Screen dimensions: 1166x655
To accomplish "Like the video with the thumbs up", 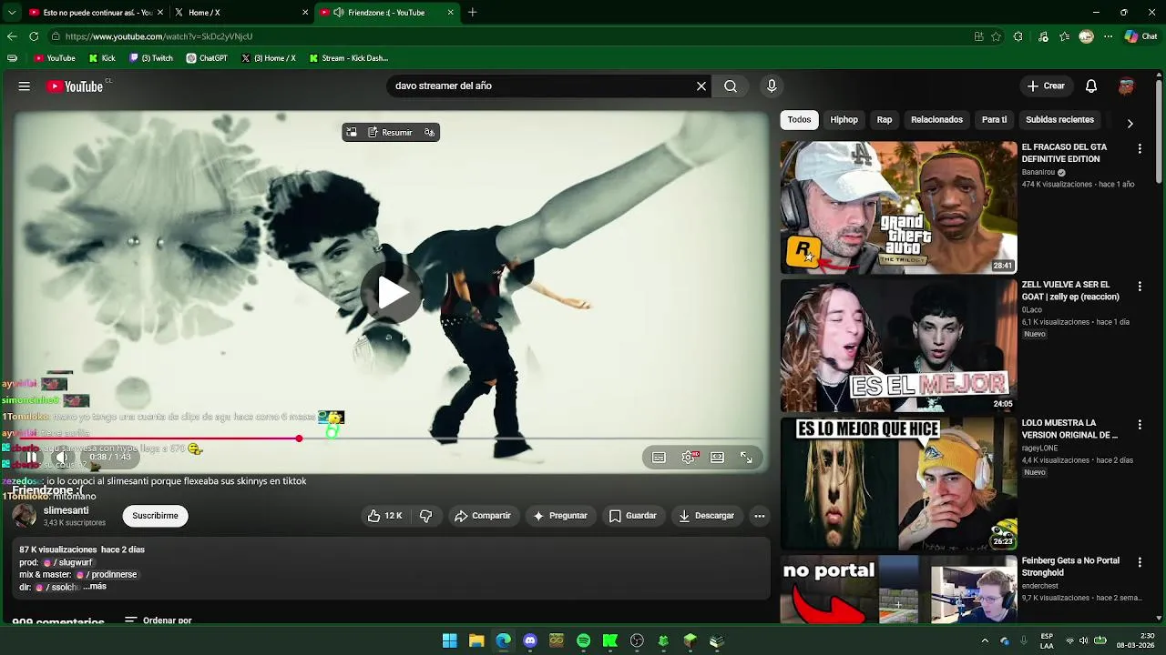I will coord(384,516).
